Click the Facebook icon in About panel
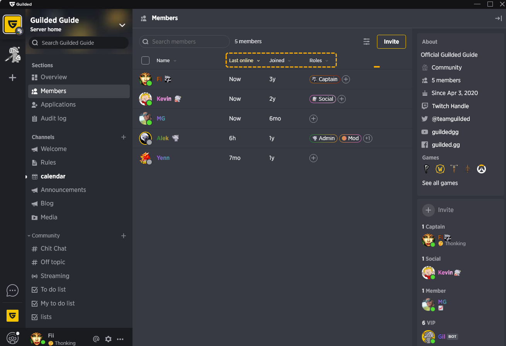This screenshot has width=506, height=346. [425, 145]
